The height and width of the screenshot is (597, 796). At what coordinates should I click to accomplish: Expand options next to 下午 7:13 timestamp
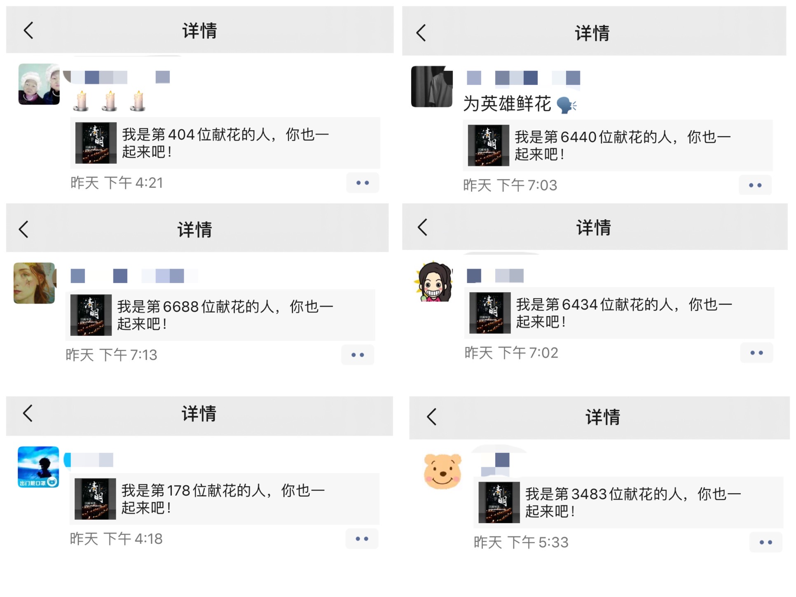pyautogui.click(x=358, y=355)
